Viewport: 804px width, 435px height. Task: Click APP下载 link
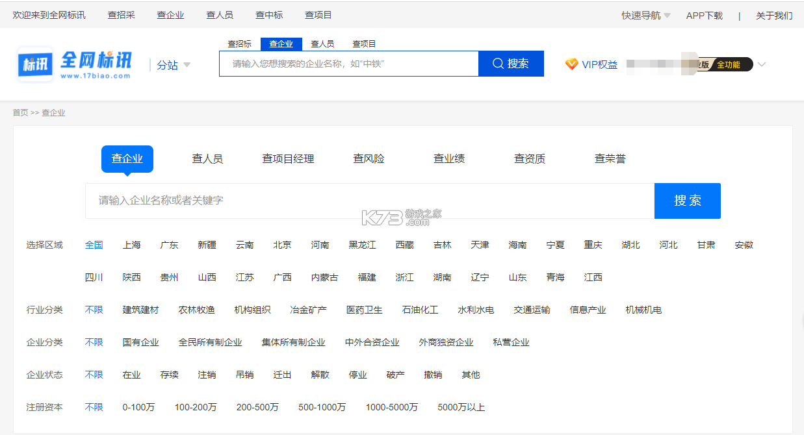pos(705,15)
